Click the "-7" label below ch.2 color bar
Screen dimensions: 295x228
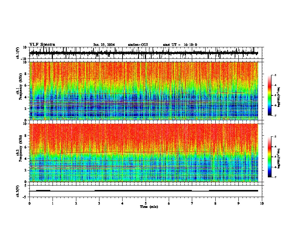[275, 177]
